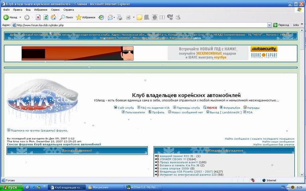
Task: Click the Print icon in toolbar
Action: pyautogui.click(x=120, y=18)
